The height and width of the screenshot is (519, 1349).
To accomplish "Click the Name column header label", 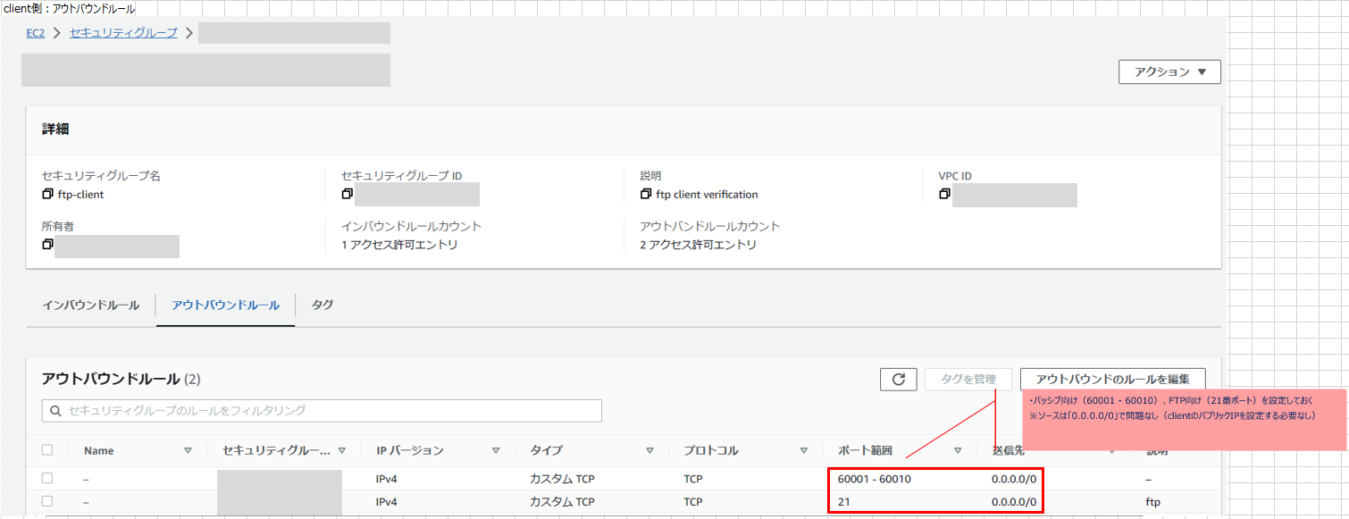I will click(x=98, y=450).
